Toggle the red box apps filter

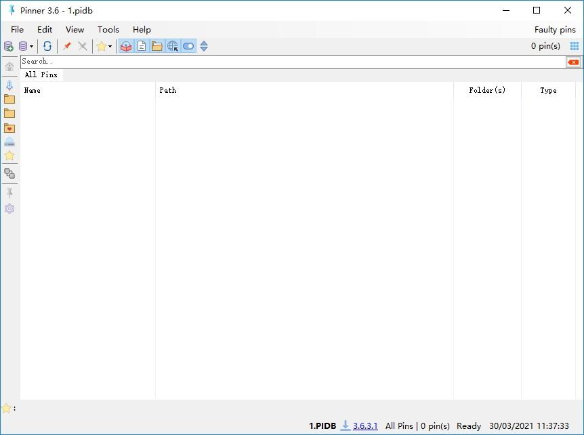[126, 46]
